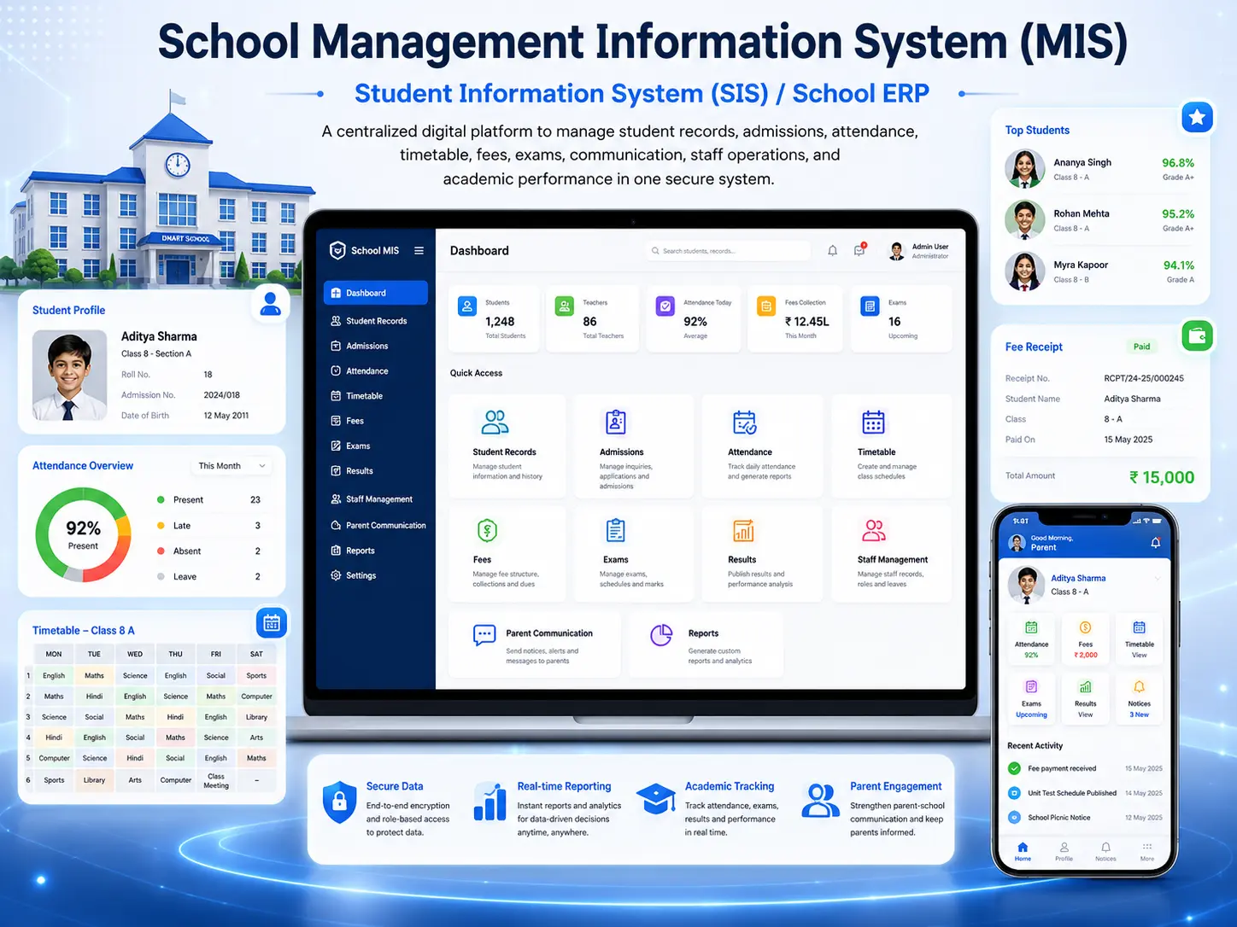Open the Exams quick access clipboard icon
The width and height of the screenshot is (1237, 927).
click(x=615, y=530)
